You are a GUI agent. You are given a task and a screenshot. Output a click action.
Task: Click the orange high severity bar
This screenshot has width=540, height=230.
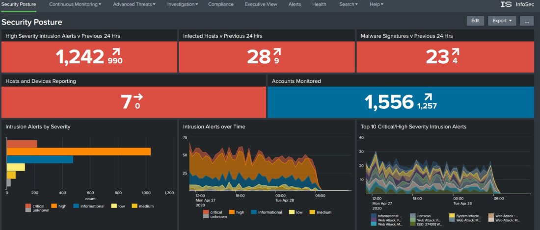pyautogui.click(x=79, y=152)
